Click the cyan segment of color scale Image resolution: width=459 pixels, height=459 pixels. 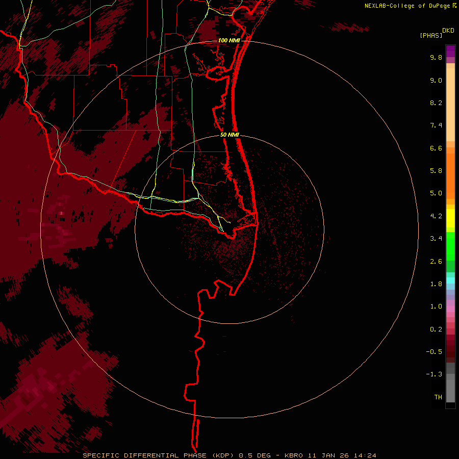point(450,280)
